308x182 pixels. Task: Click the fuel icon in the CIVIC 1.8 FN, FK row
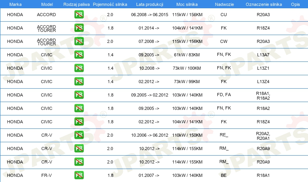click(79, 108)
